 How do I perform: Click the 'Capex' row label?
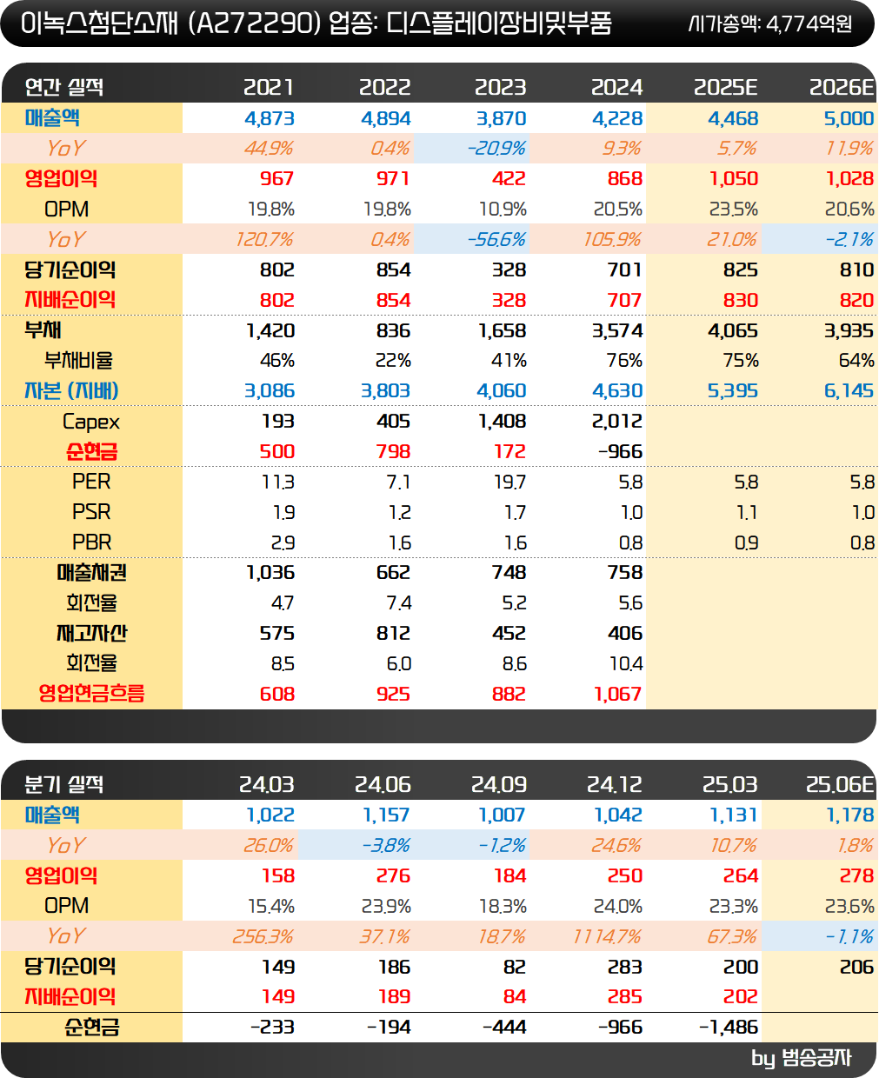click(91, 423)
